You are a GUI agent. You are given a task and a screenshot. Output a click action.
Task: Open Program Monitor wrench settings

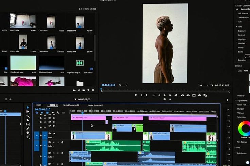(212, 85)
